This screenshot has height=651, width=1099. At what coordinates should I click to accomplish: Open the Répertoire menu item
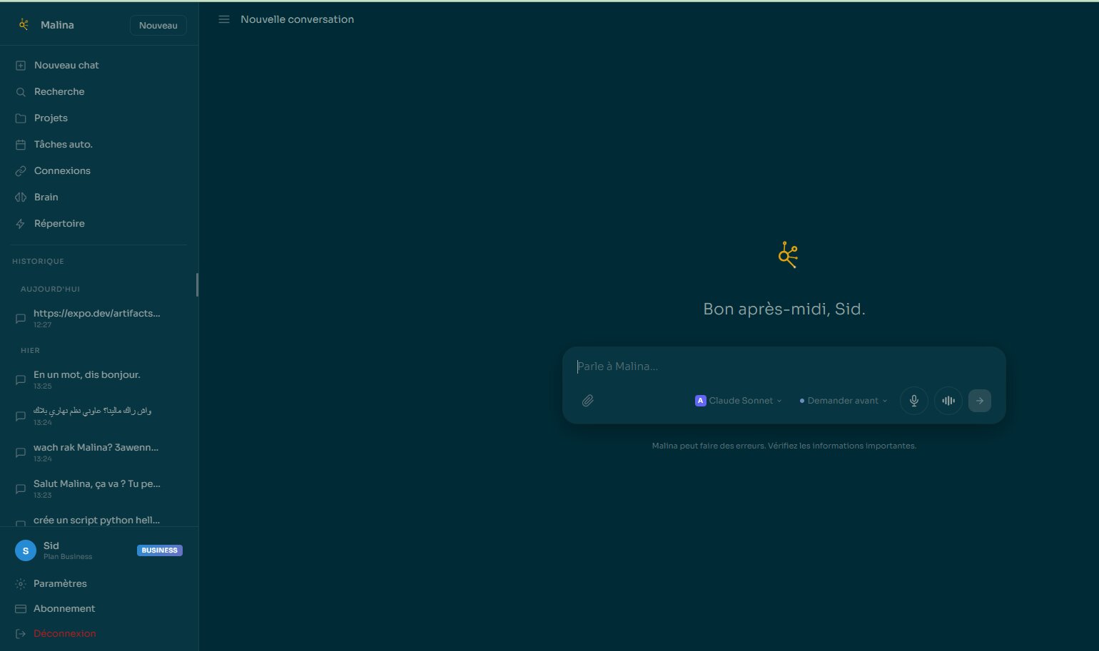click(x=99, y=223)
